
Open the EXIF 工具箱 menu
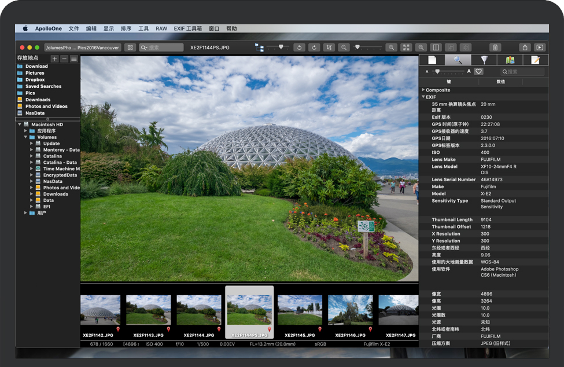(188, 28)
